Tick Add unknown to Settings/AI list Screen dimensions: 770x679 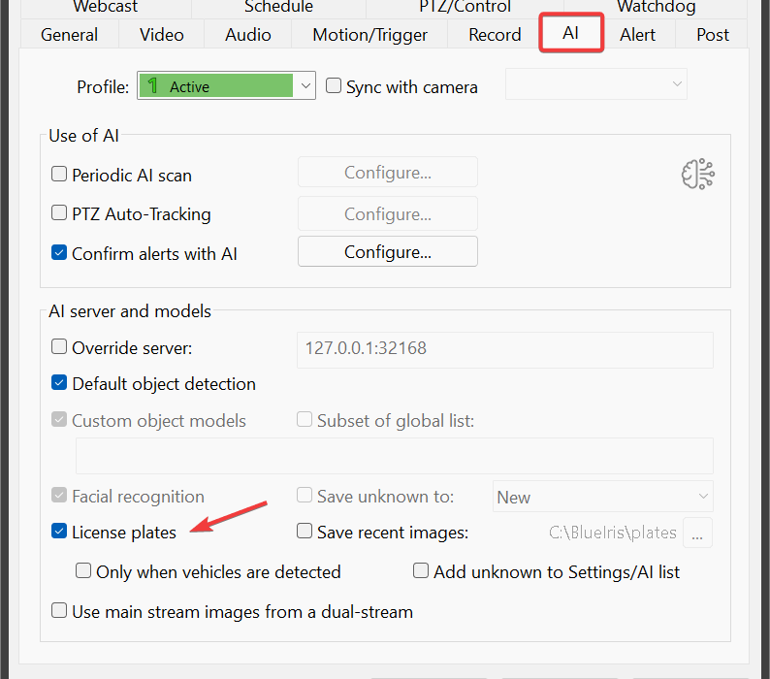coord(422,572)
